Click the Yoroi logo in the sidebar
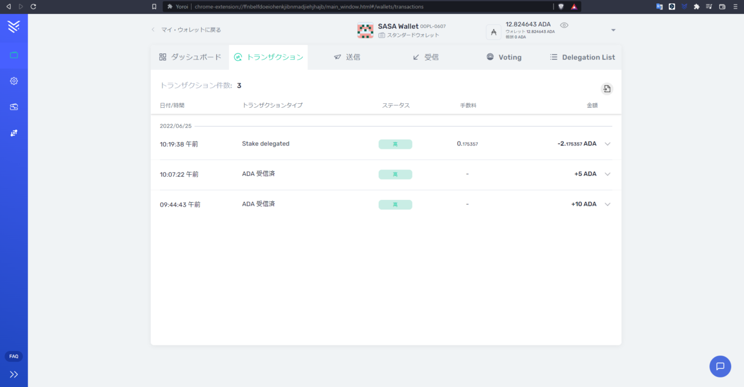Image resolution: width=744 pixels, height=387 pixels. (14, 26)
